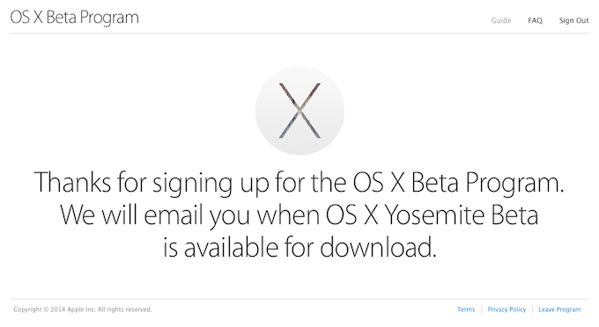Click the 'Thanks for signing up' headline line

click(299, 183)
